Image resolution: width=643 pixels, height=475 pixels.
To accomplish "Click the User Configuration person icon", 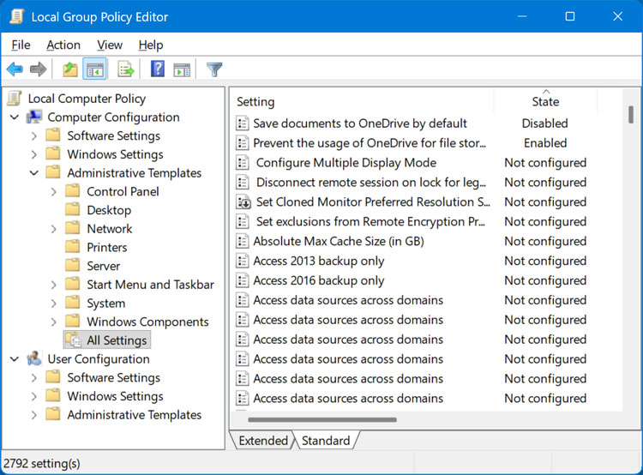I will point(34,358).
